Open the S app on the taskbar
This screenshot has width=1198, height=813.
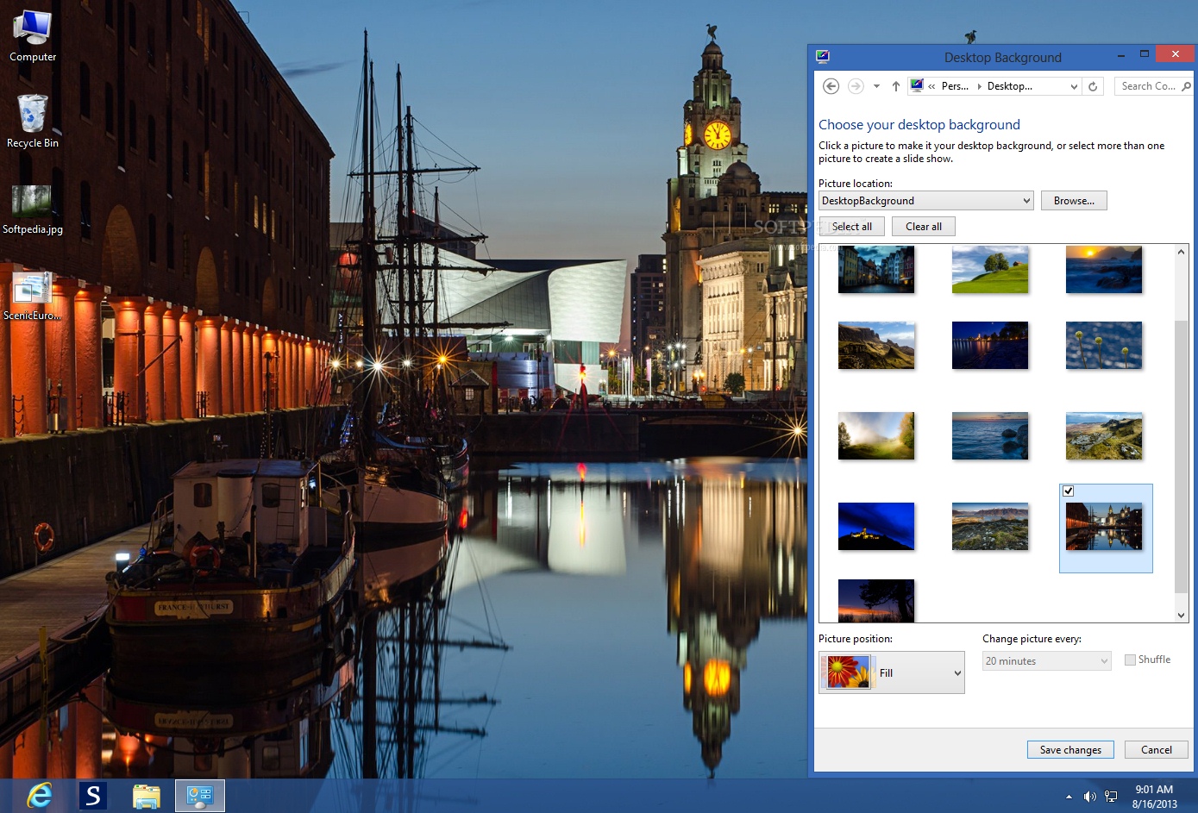coord(93,796)
